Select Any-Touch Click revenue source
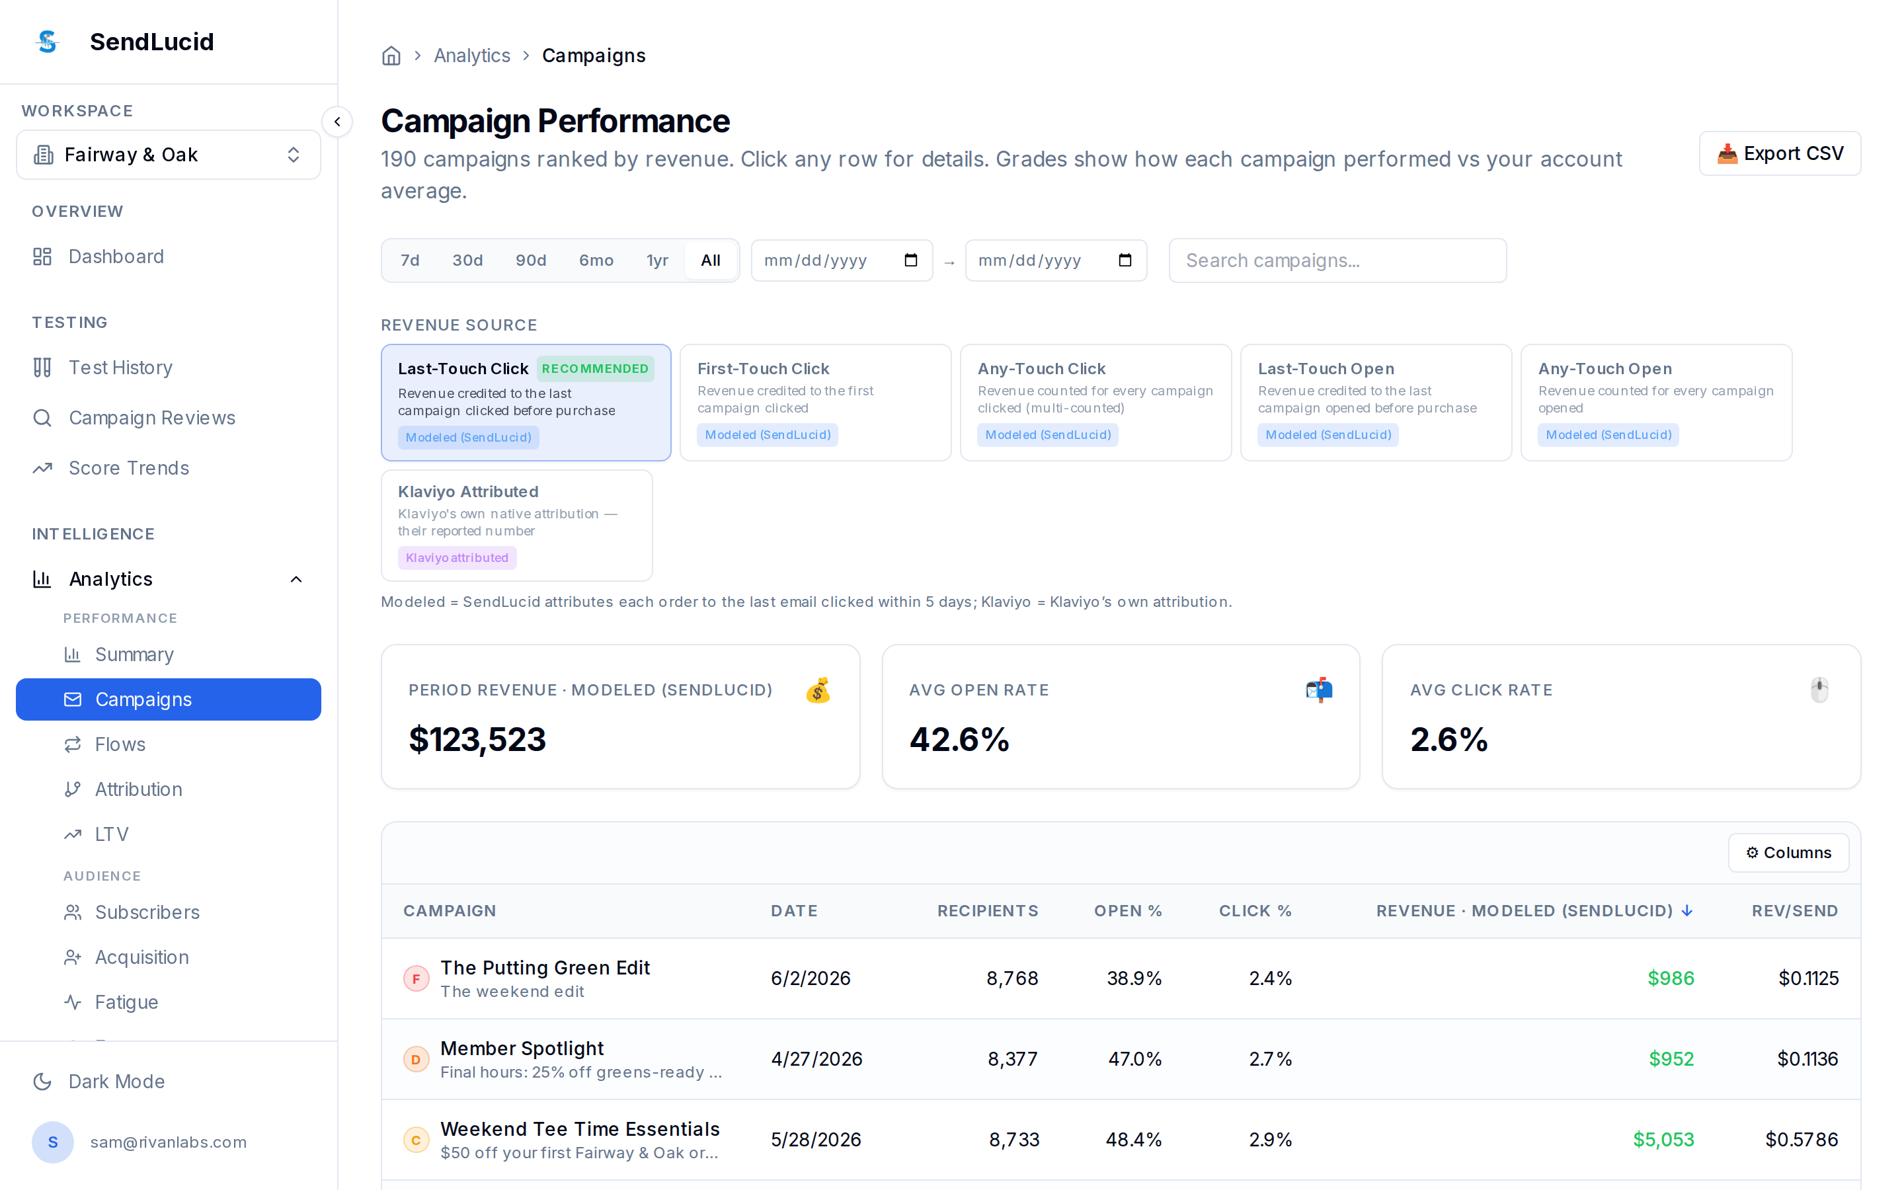1904x1190 pixels. 1095,402
